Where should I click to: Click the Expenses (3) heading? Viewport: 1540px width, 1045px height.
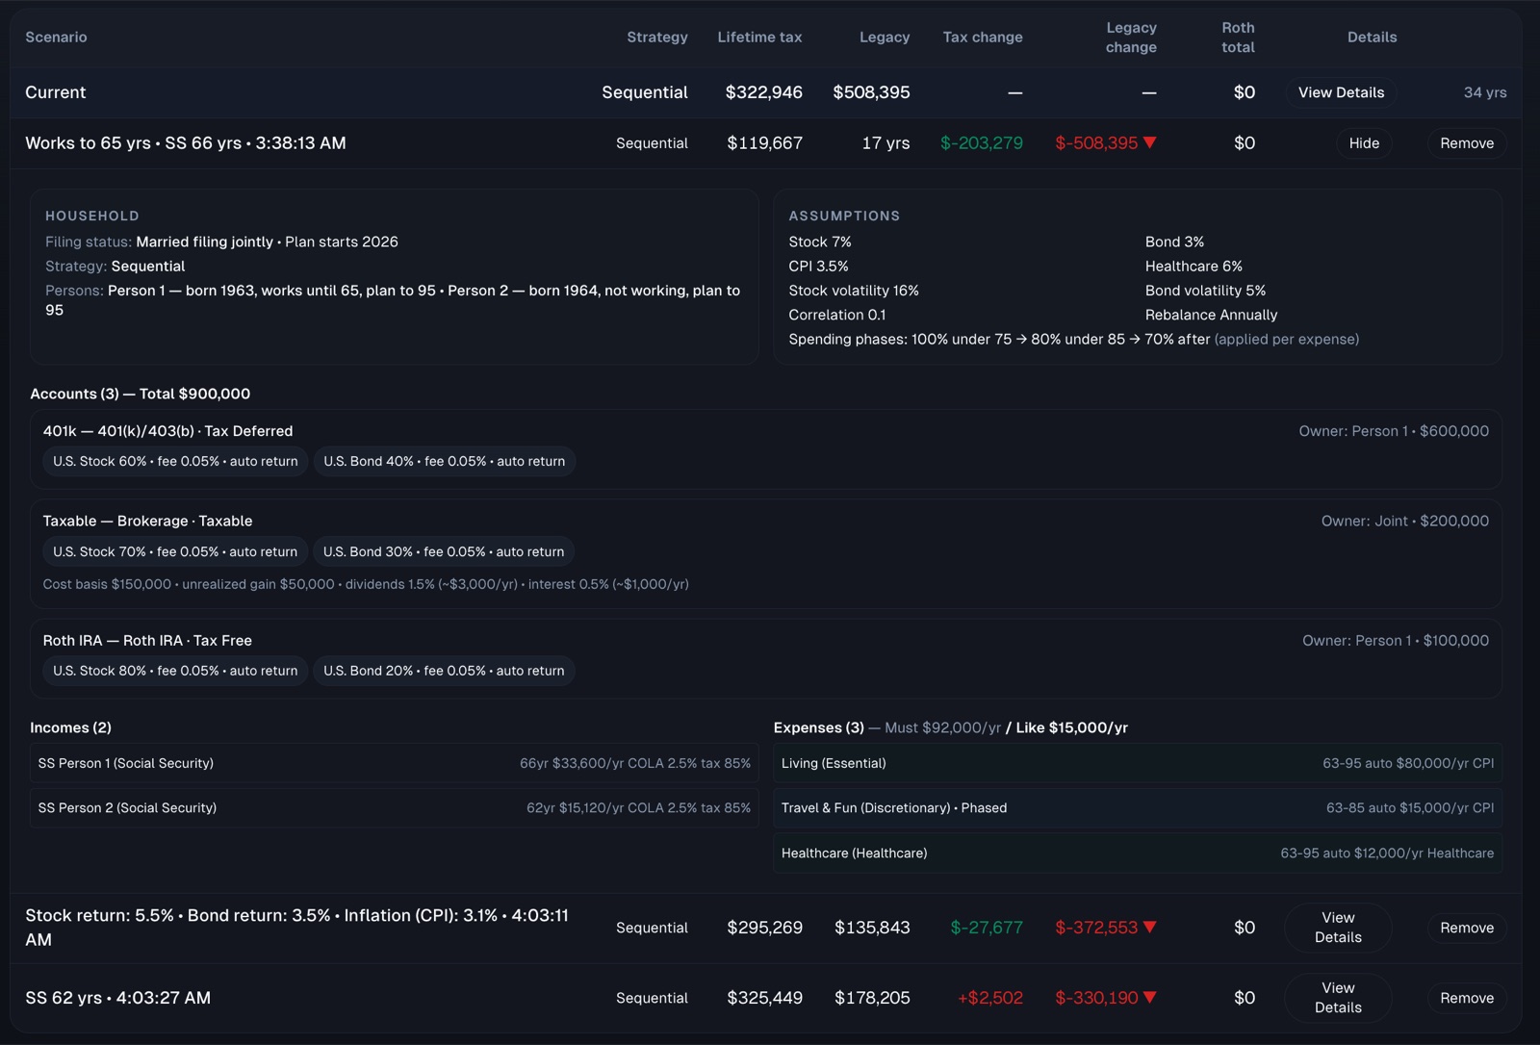coord(818,727)
